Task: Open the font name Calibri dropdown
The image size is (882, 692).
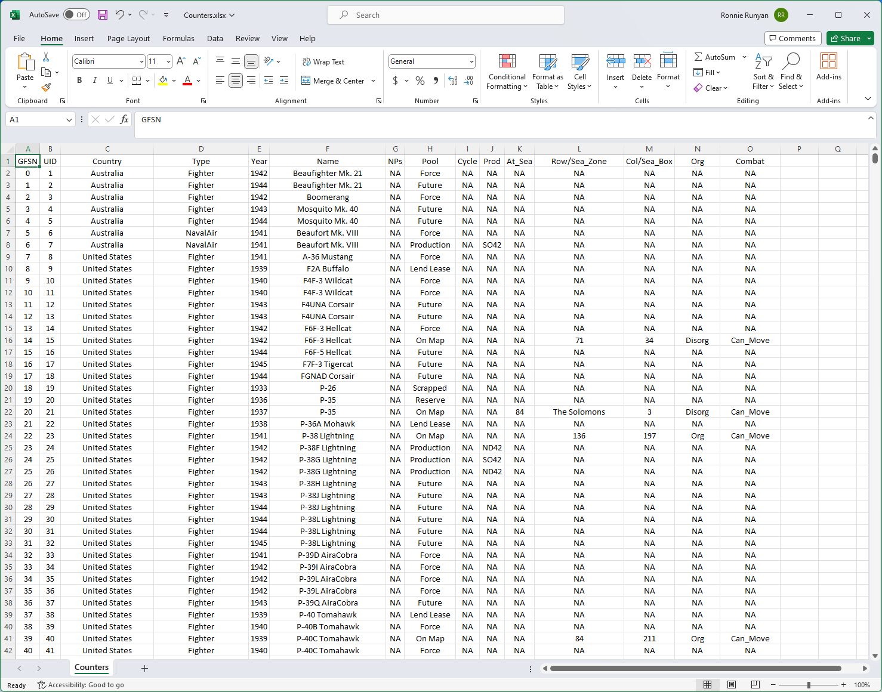Action: [141, 61]
